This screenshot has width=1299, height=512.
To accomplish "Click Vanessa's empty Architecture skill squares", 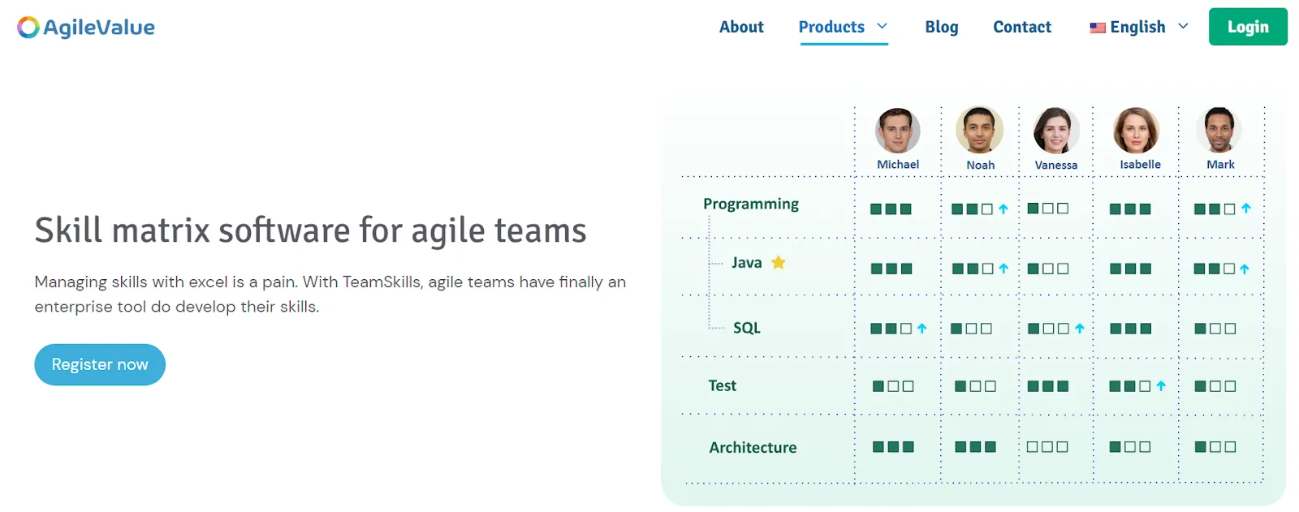I will (1047, 447).
